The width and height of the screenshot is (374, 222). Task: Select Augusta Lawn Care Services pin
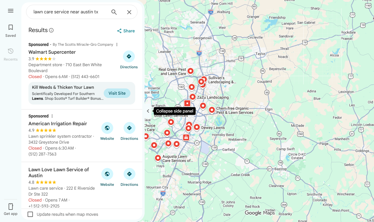point(158,158)
